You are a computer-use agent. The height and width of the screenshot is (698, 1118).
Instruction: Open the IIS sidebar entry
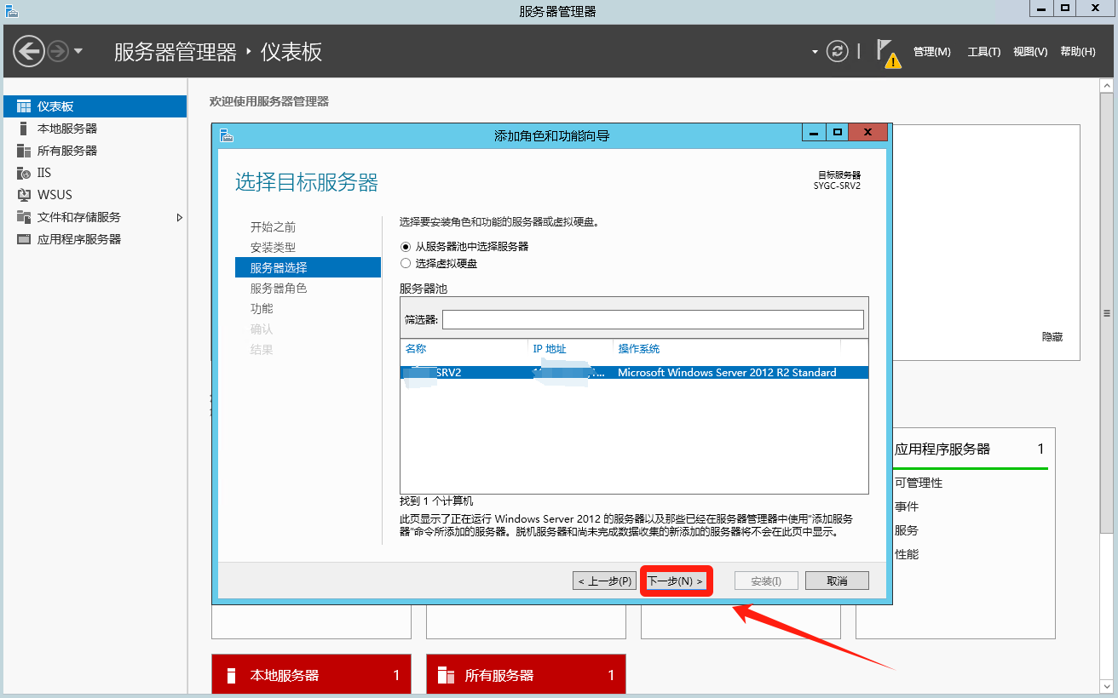pyautogui.click(x=43, y=173)
